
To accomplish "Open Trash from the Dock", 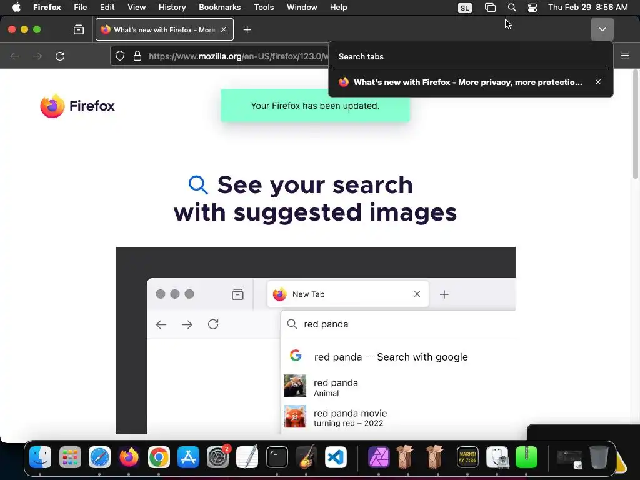I will click(599, 457).
